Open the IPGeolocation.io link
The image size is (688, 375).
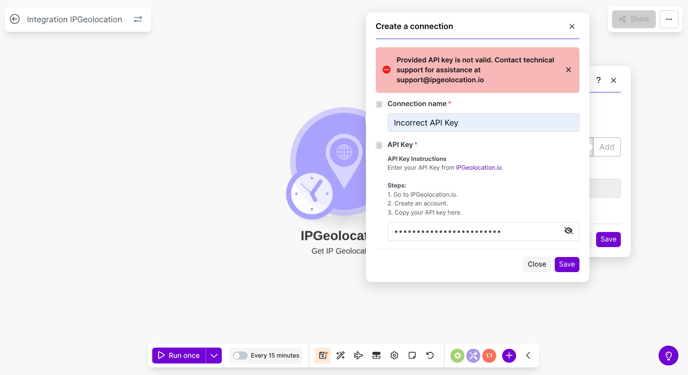point(479,168)
